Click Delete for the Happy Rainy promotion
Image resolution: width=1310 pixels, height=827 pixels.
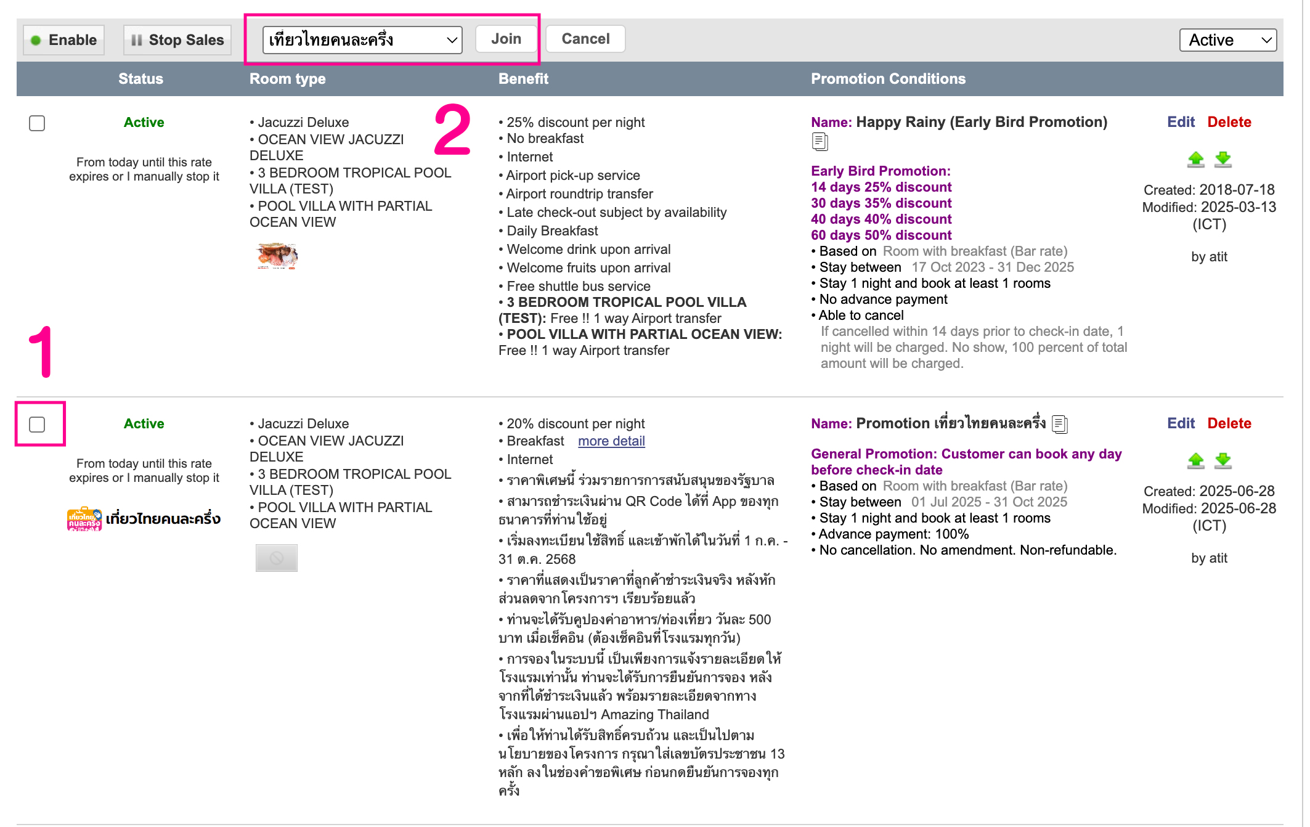tap(1229, 122)
